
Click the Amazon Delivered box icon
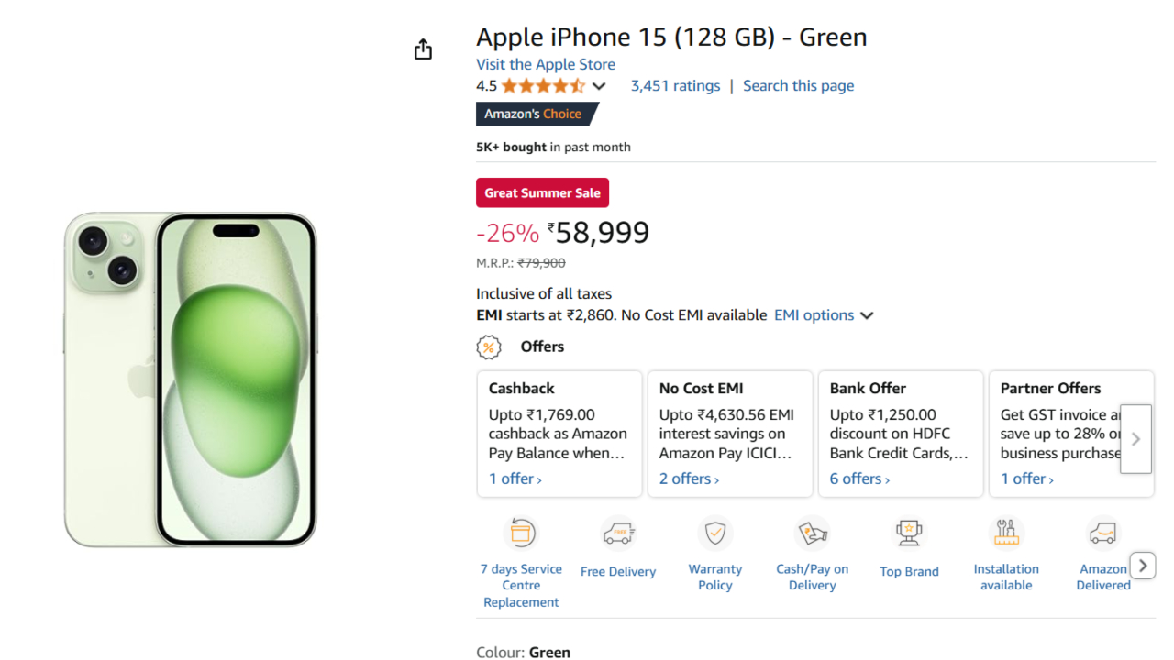click(x=1102, y=533)
